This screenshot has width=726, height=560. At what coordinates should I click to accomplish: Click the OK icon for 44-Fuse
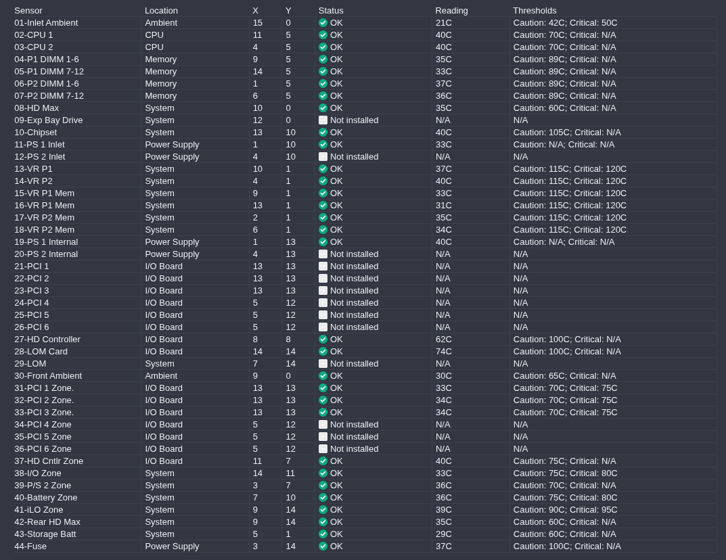323,546
